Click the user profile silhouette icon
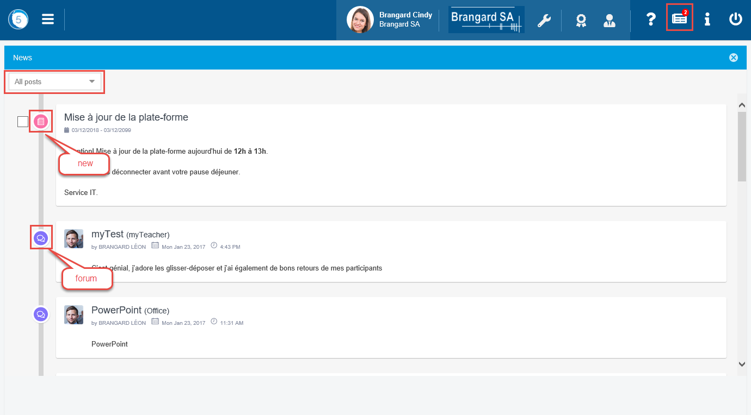The height and width of the screenshot is (415, 751). coord(609,20)
